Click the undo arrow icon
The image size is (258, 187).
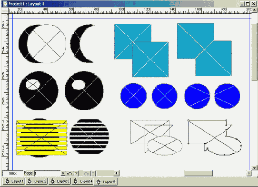[x=70, y=173]
